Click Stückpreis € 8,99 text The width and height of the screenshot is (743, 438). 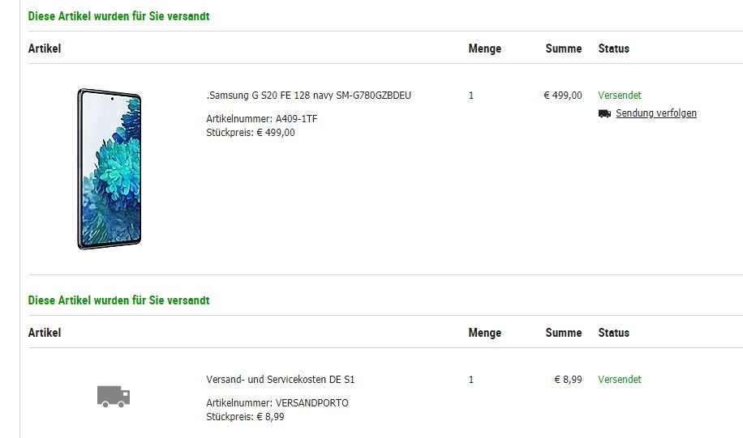245,417
